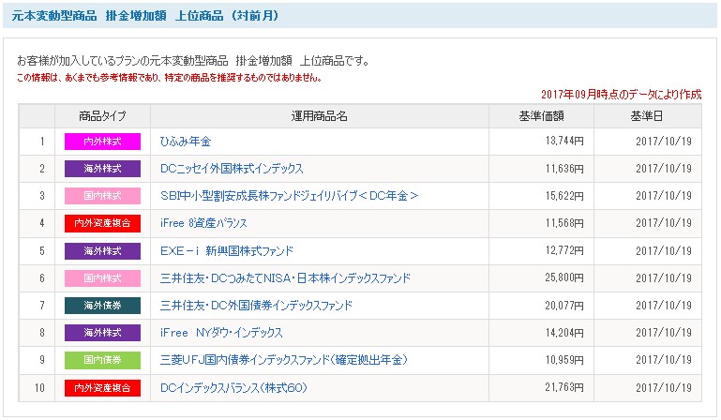Click the 海外債券 badge in row 7

102,306
